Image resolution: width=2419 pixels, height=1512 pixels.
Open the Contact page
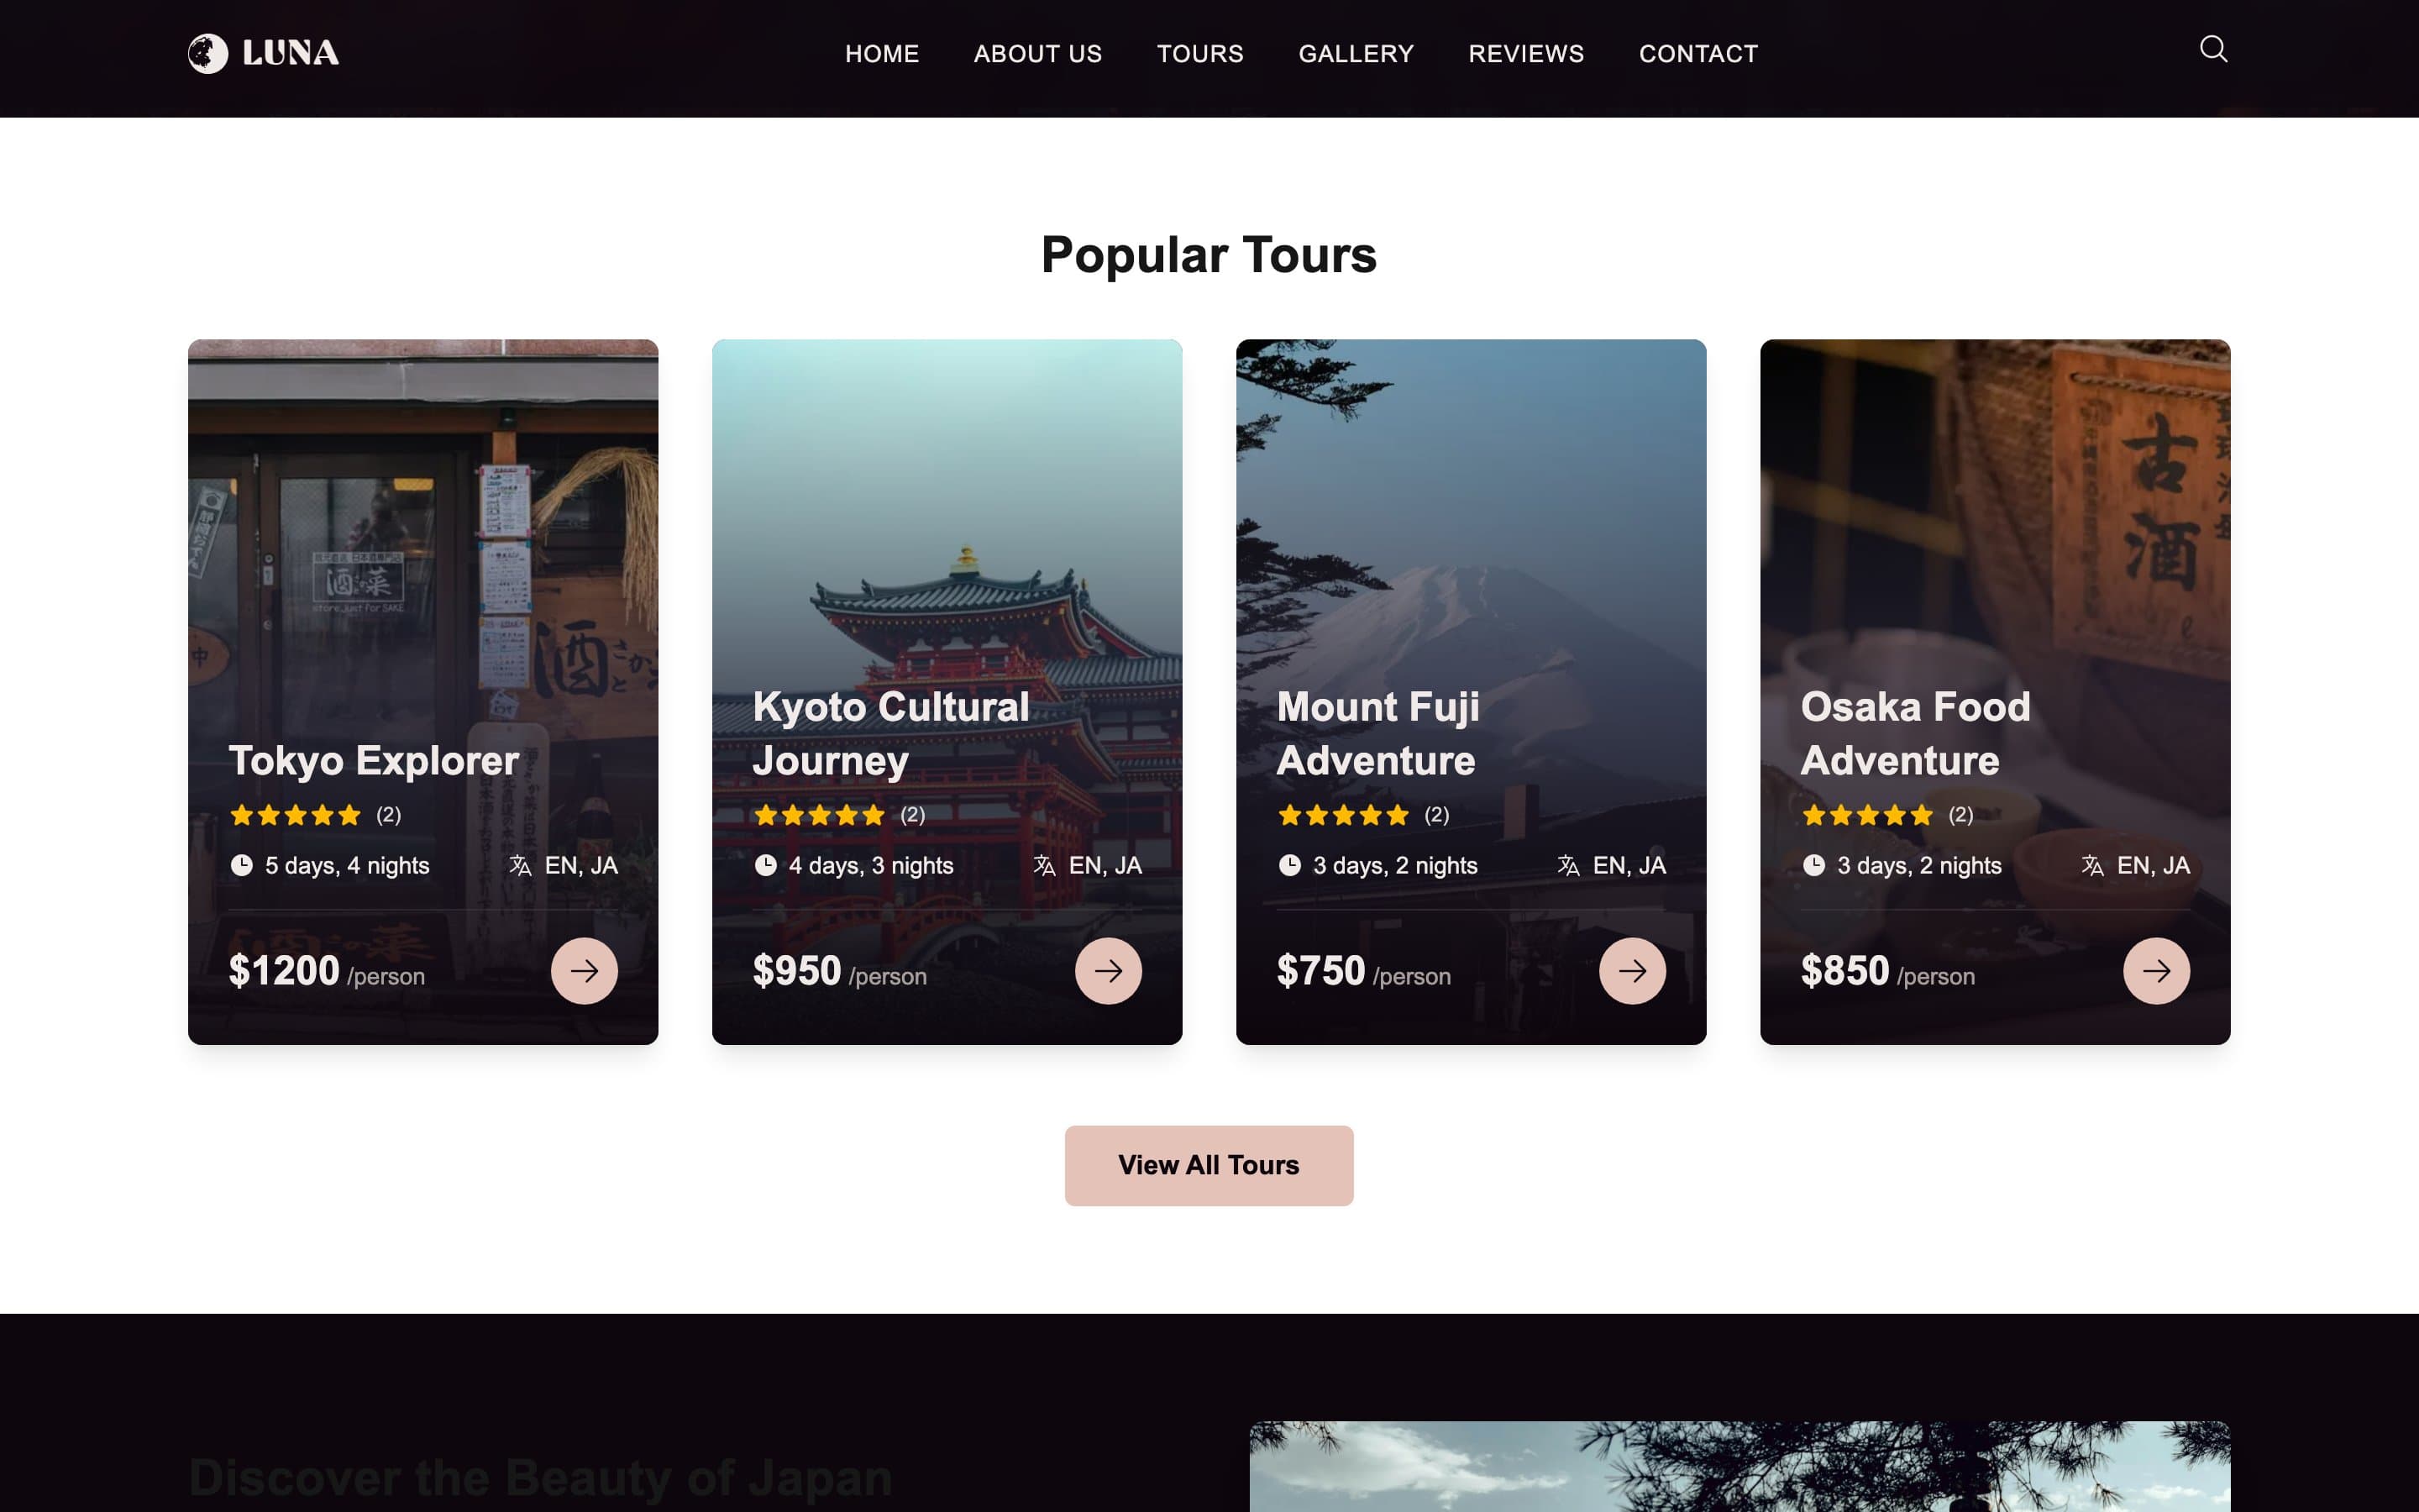[1697, 53]
